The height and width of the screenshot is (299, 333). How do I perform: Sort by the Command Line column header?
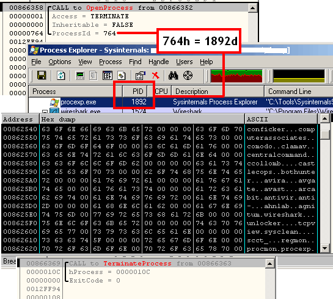click(x=298, y=92)
